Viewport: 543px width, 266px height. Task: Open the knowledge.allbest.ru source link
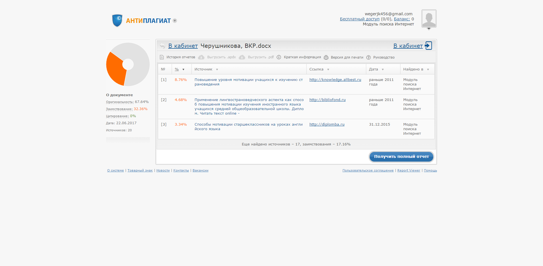tap(335, 80)
